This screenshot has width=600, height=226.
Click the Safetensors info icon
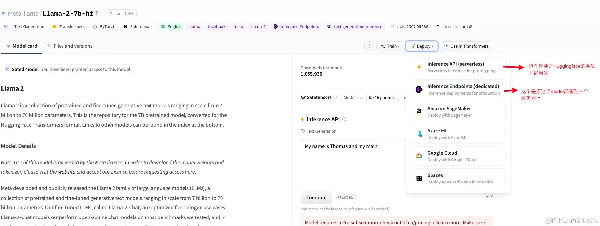pyautogui.click(x=335, y=97)
